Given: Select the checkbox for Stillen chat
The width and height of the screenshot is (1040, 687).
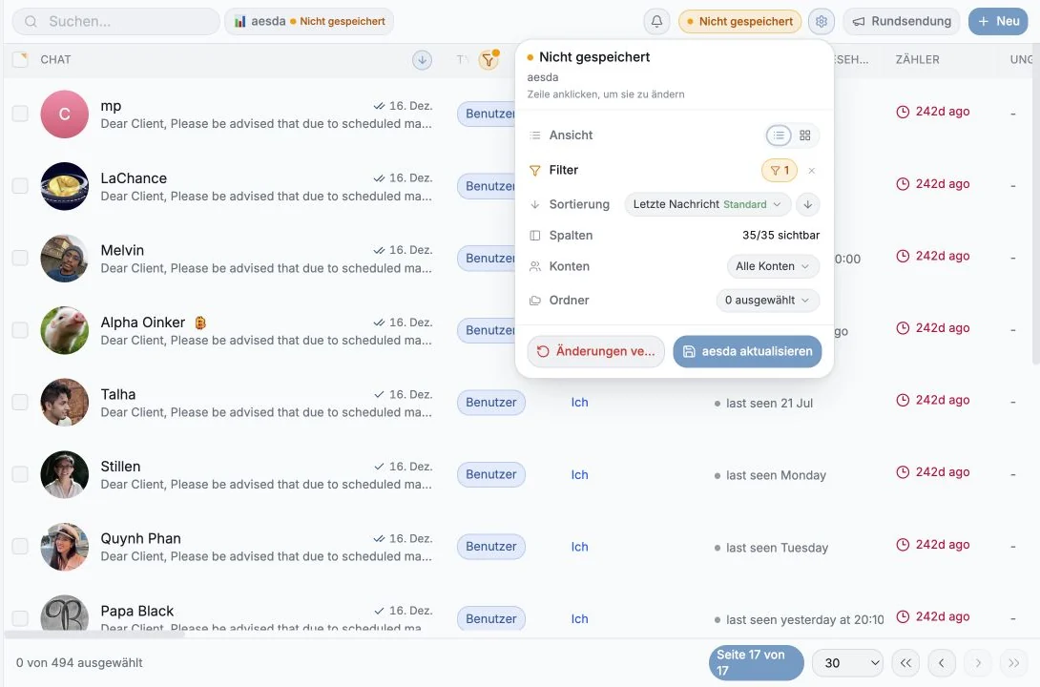Looking at the screenshot, I should [x=21, y=474].
